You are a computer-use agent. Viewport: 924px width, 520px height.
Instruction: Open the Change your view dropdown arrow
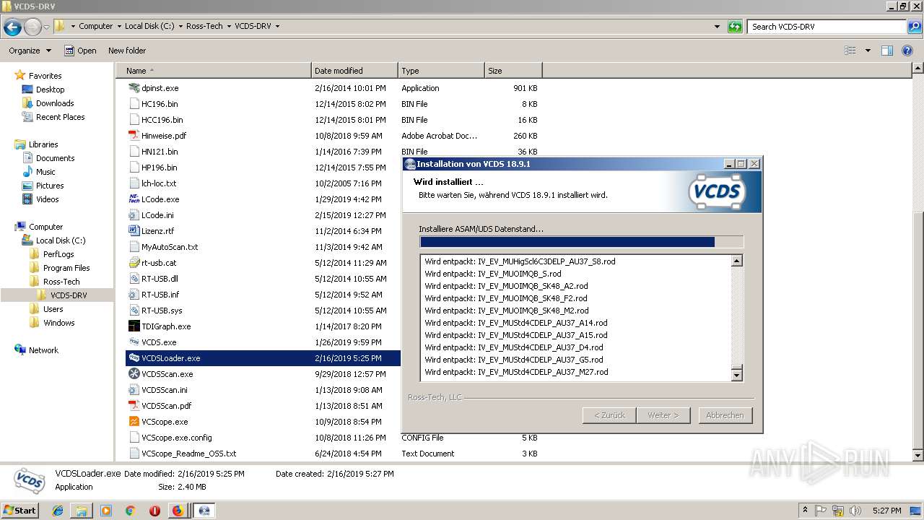click(x=868, y=51)
